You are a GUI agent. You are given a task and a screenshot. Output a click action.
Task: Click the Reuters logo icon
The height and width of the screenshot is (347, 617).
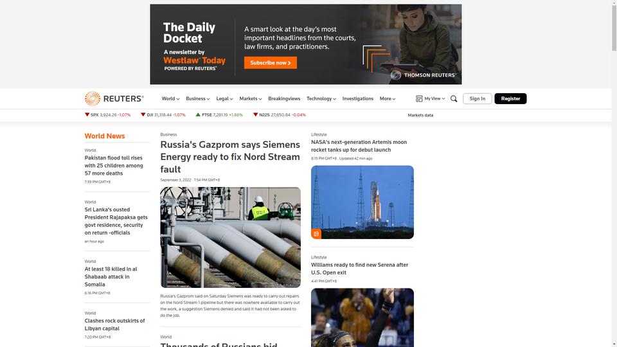[93, 98]
